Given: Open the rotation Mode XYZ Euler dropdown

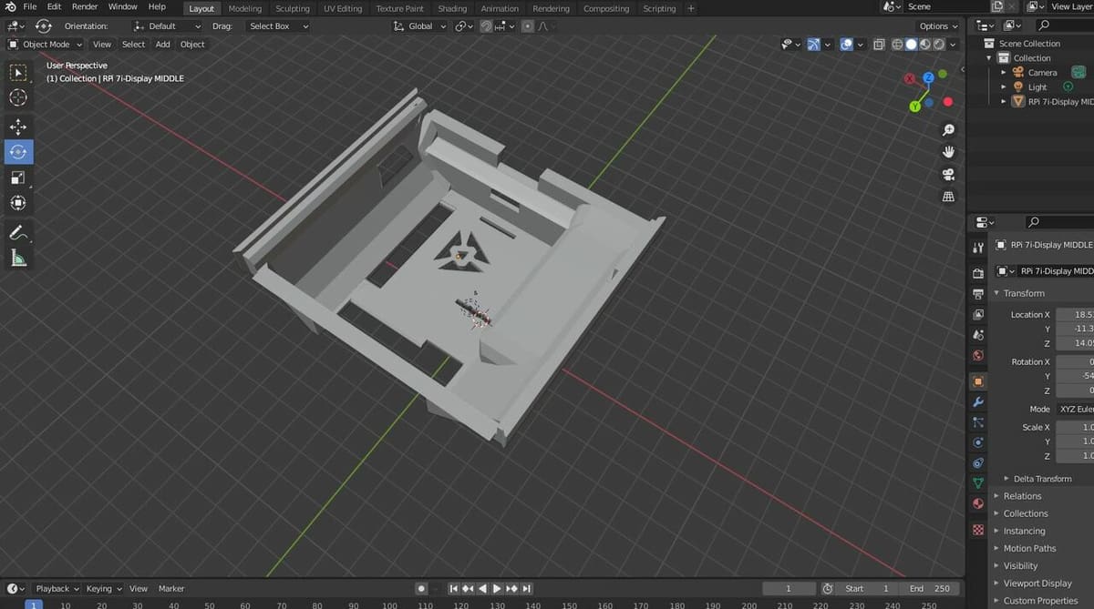Looking at the screenshot, I should coord(1075,409).
